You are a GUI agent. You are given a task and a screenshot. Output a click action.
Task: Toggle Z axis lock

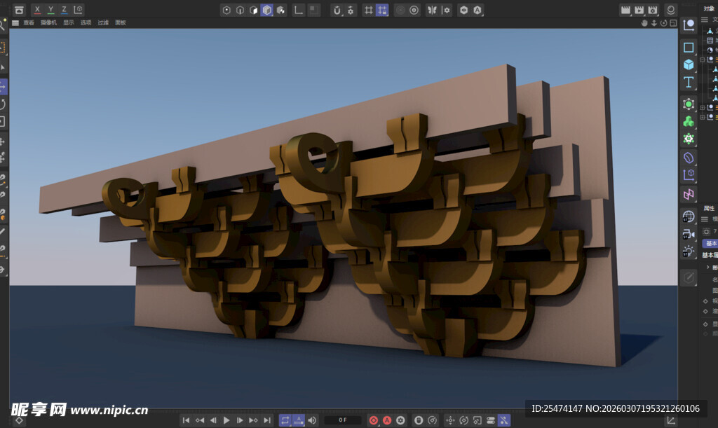(64, 10)
